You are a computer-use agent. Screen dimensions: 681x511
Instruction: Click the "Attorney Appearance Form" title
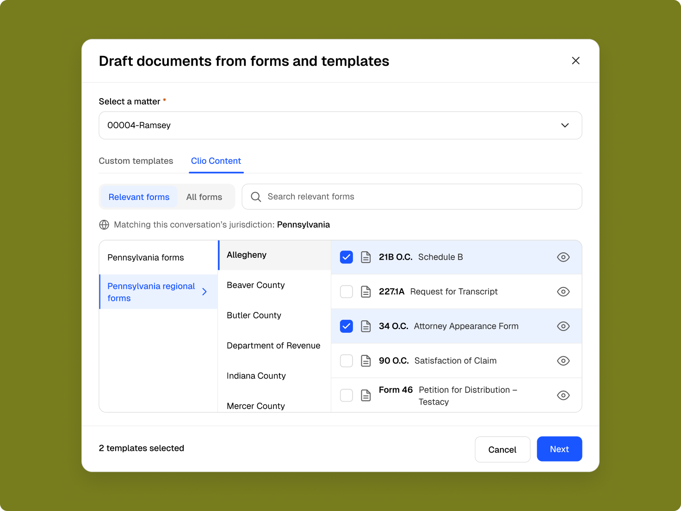pyautogui.click(x=466, y=326)
